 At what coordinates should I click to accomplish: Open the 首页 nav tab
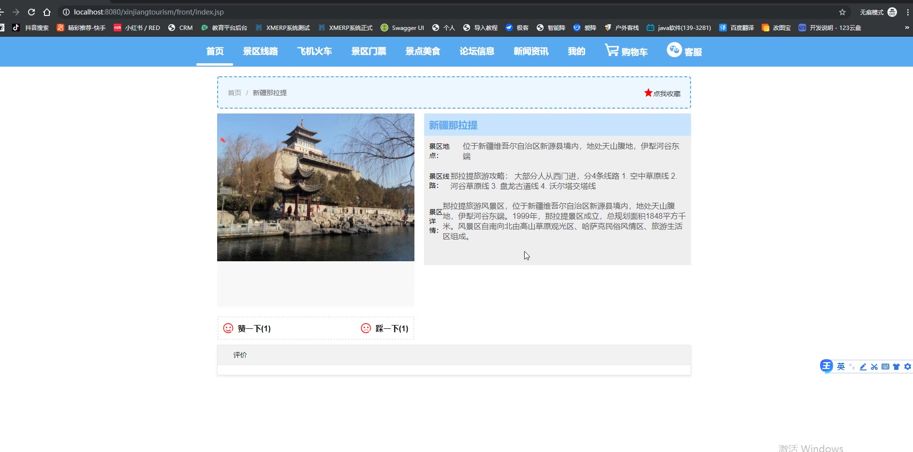pyautogui.click(x=215, y=51)
